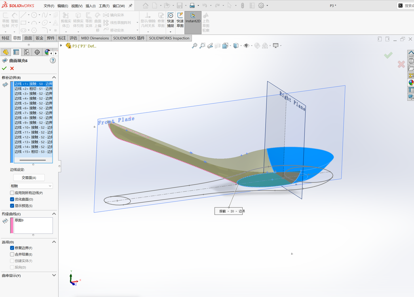The height and width of the screenshot is (297, 414).
Task: Confirm the surface fill with the green checkmark
Action: 4,68
